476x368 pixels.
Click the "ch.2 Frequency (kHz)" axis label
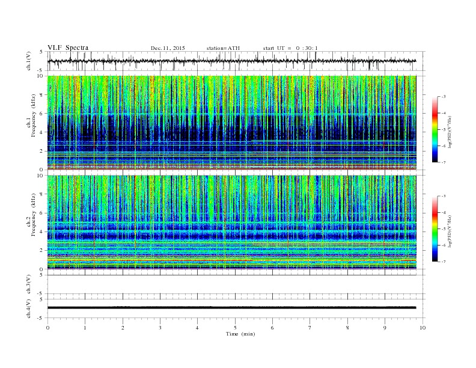(31, 214)
